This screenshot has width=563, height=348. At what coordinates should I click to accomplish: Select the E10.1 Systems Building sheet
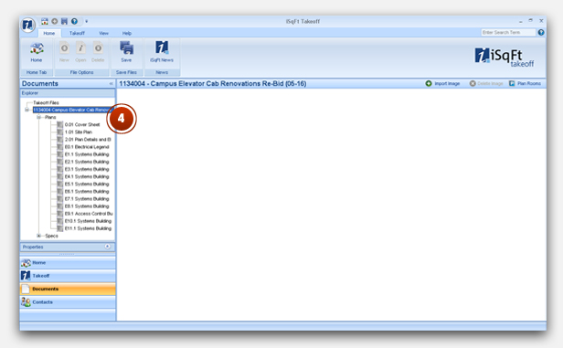click(88, 221)
